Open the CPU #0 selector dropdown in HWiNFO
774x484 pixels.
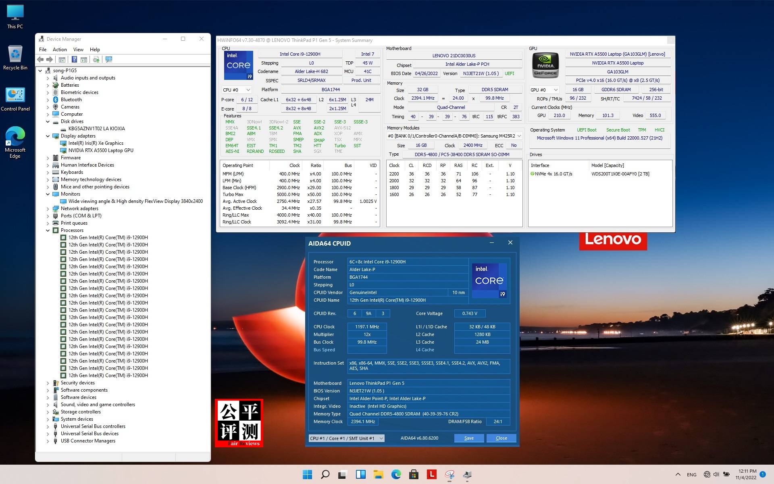coord(248,90)
